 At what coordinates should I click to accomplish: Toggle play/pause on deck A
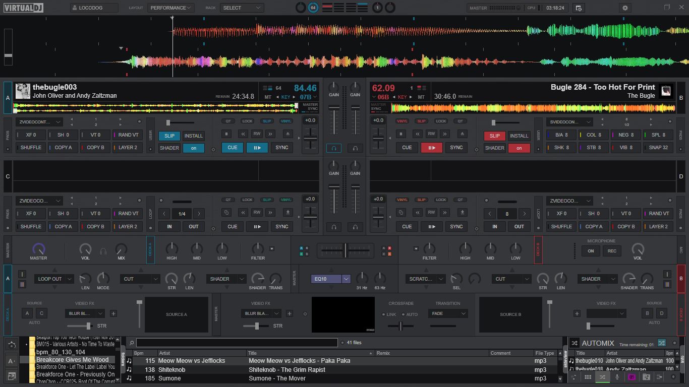[257, 148]
